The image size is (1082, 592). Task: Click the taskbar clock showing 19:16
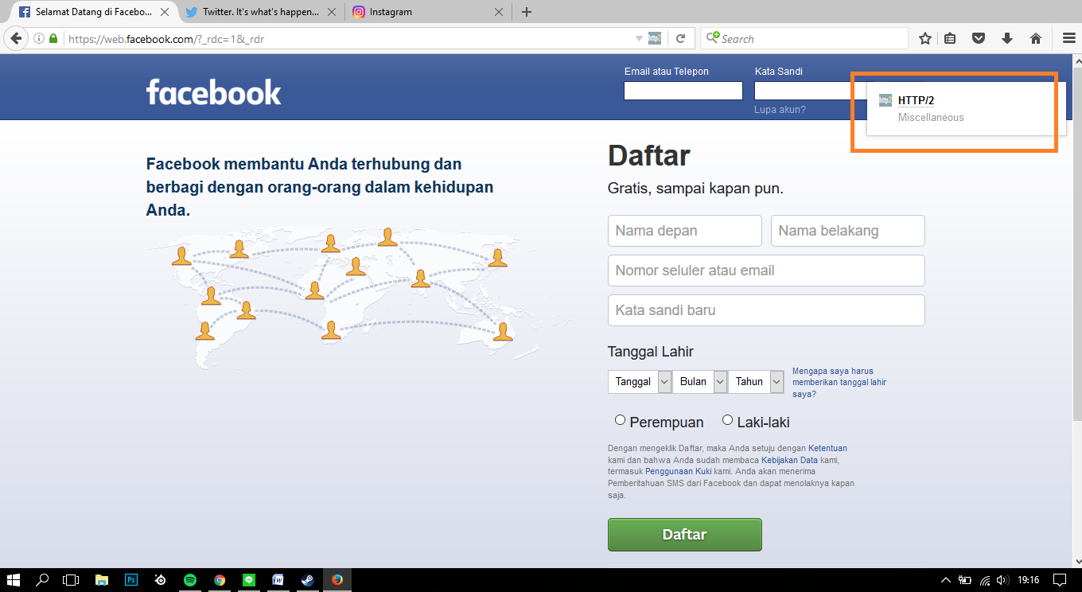point(1029,580)
